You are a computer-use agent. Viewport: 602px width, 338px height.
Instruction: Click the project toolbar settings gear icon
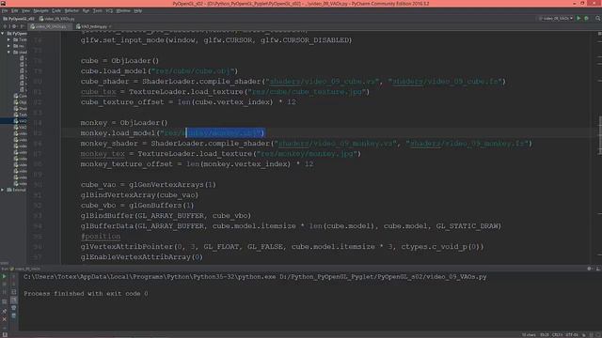click(x=14, y=26)
